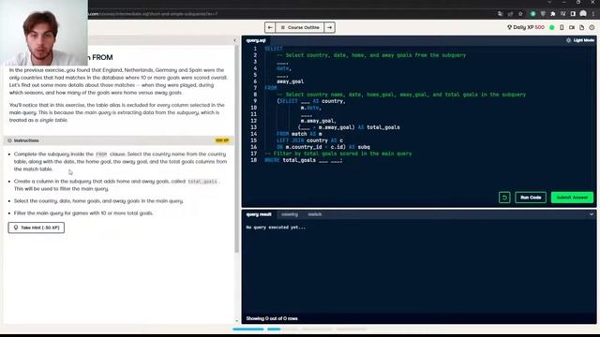Submit the answer
Viewport: 600px width, 337px height.
[x=572, y=198]
